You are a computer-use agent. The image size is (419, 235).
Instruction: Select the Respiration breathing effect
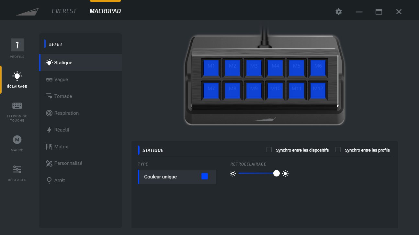point(66,113)
